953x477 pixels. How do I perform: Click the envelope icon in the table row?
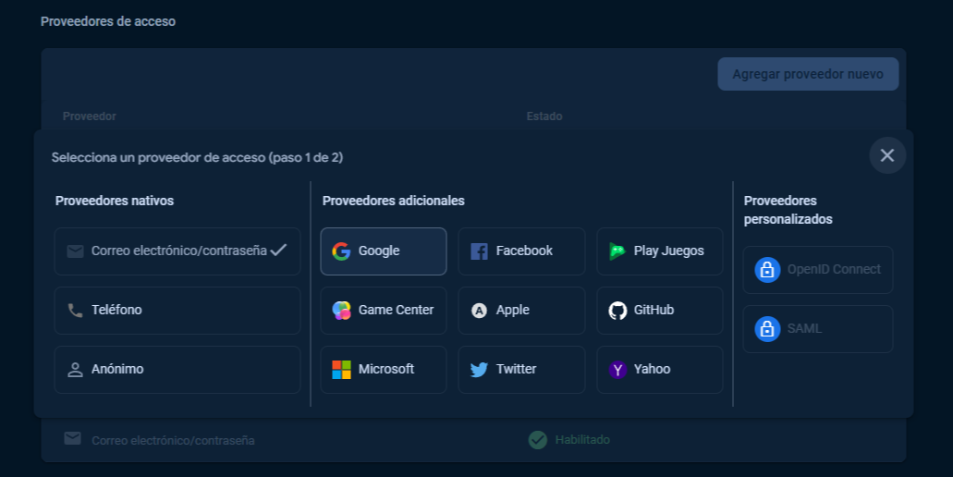coord(73,438)
